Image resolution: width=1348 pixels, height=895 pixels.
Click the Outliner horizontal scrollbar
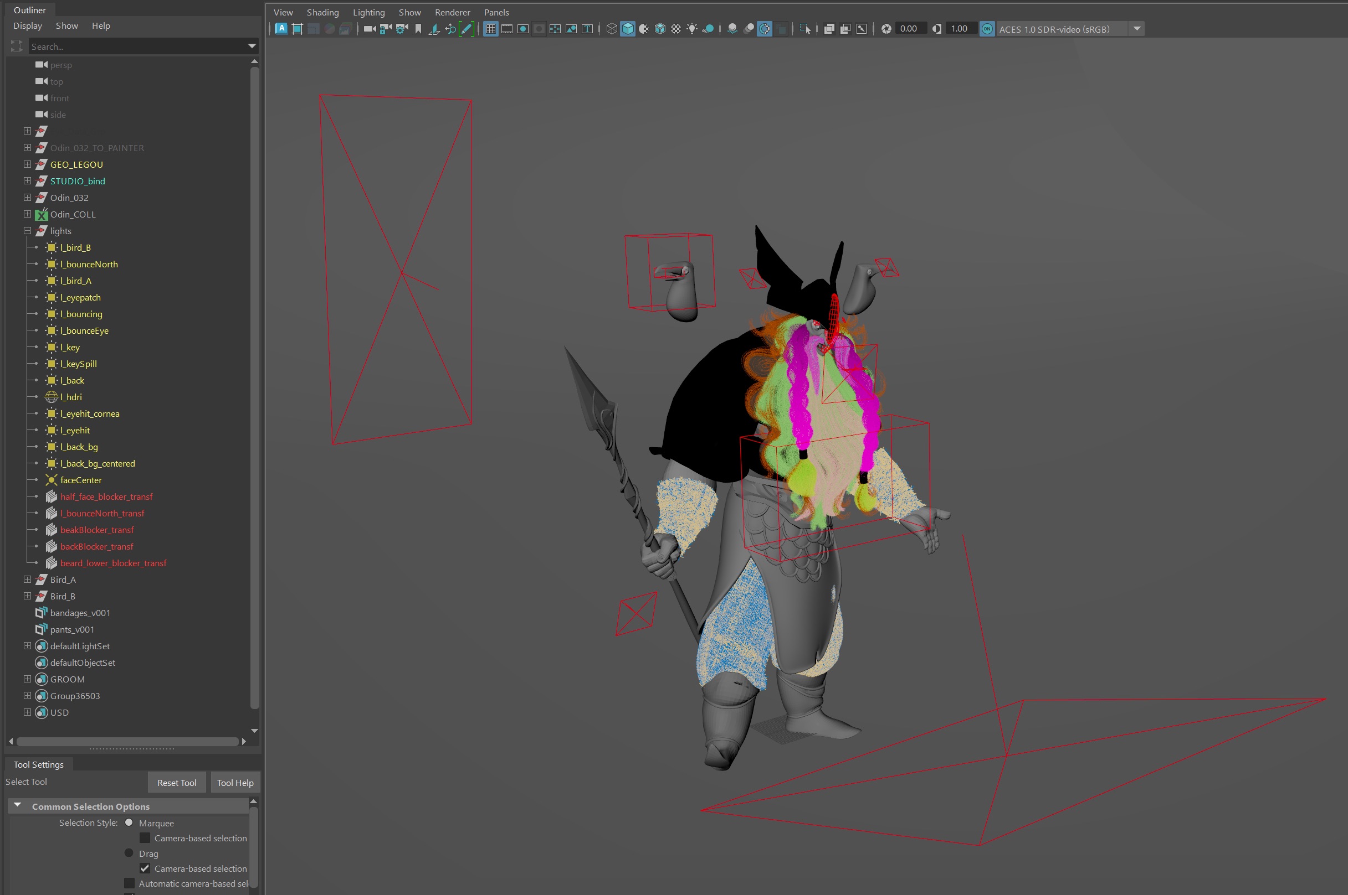pos(127,742)
